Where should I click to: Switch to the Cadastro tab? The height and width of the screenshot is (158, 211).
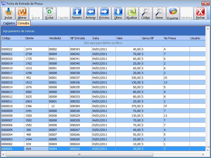click(x=9, y=23)
